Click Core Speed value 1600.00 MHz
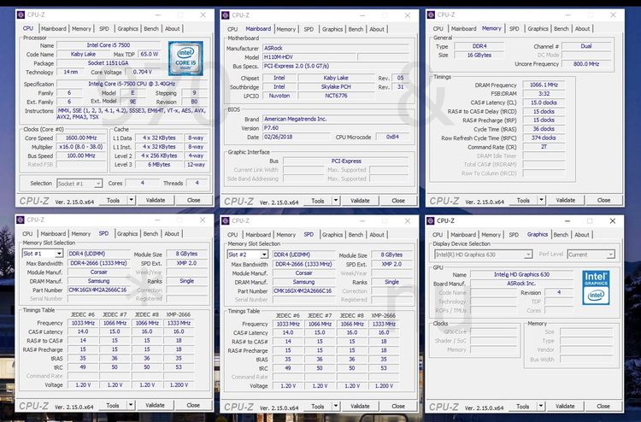This screenshot has width=641, height=422. point(81,138)
